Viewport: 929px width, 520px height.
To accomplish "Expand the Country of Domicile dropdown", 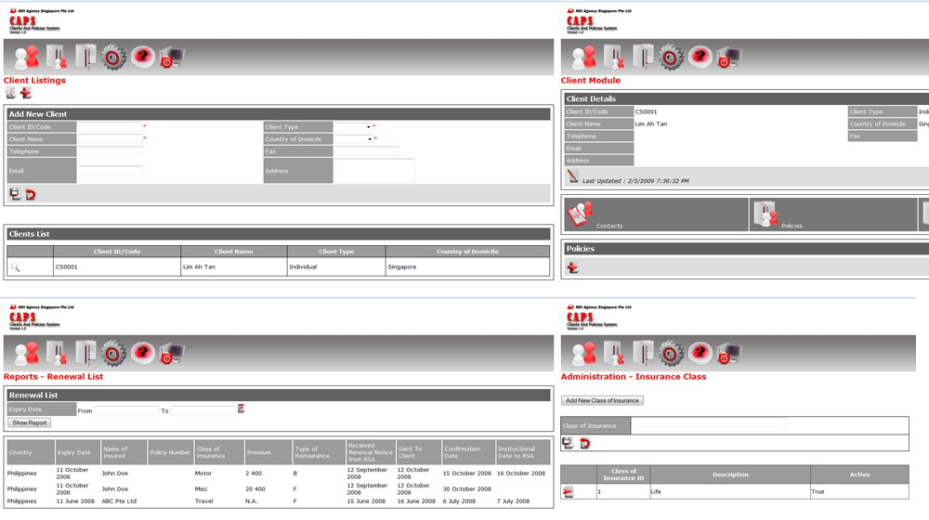I will 353,139.
